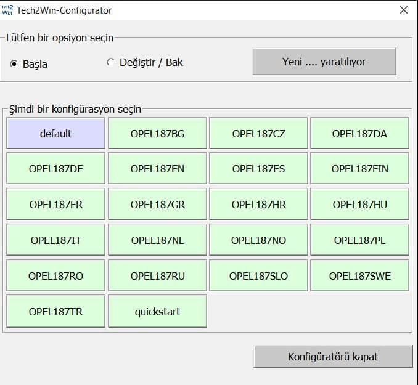This screenshot has width=418, height=385.
Task: Pick the OPEL187FIN configuration
Action: (359, 168)
